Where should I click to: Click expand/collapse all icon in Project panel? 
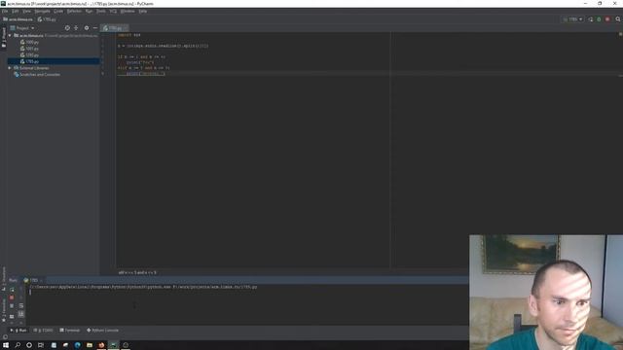click(76, 28)
